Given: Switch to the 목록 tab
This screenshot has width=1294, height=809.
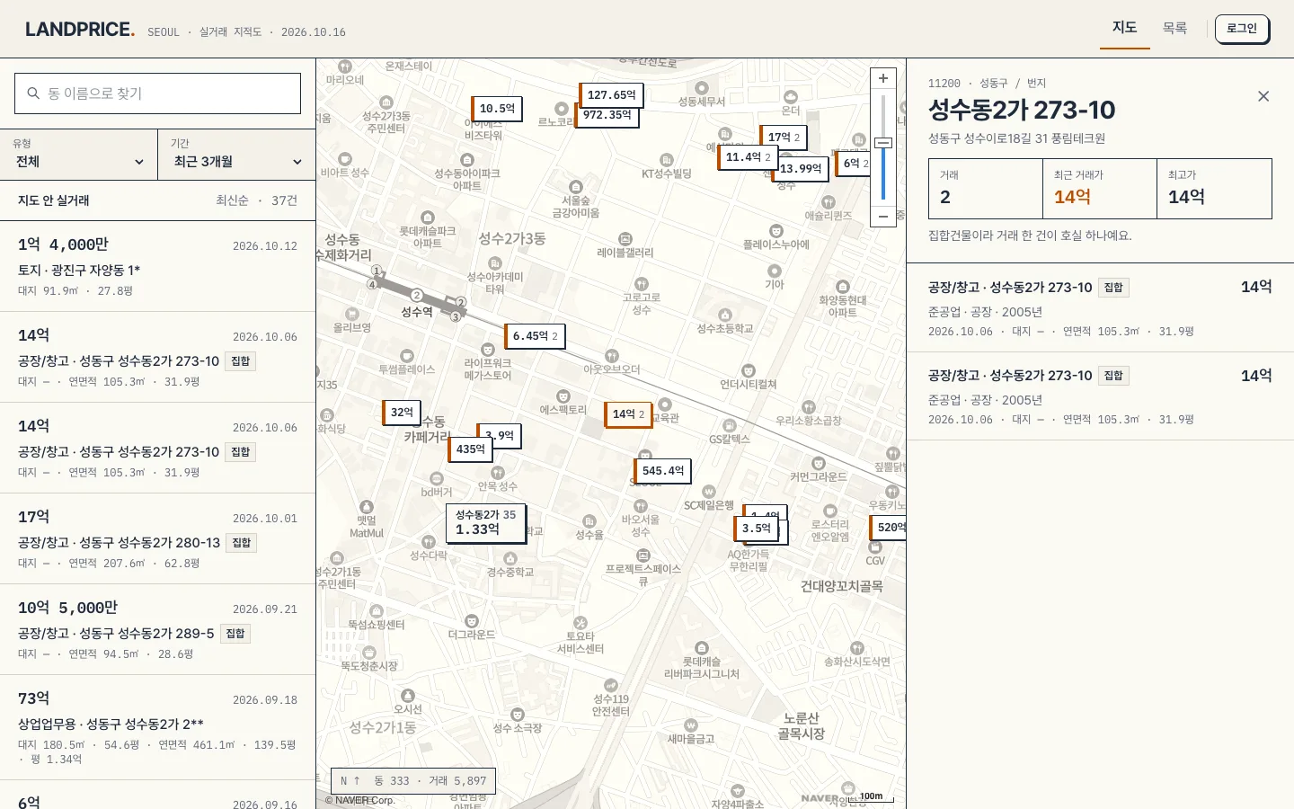Looking at the screenshot, I should (x=1174, y=28).
